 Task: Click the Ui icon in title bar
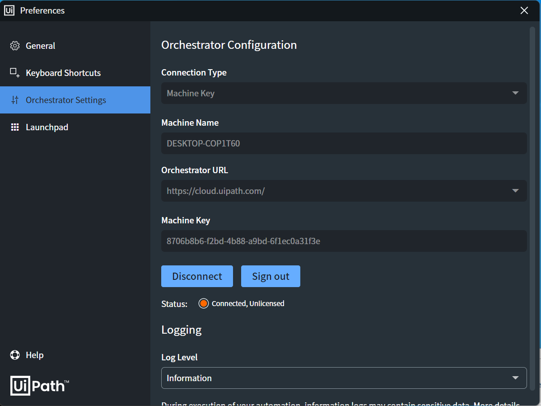point(9,10)
